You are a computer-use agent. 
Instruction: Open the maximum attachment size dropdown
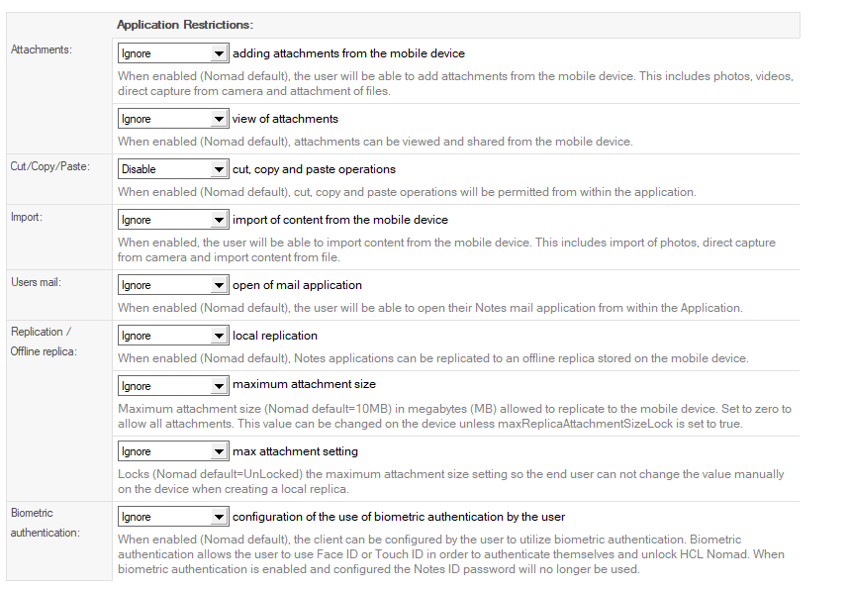173,386
